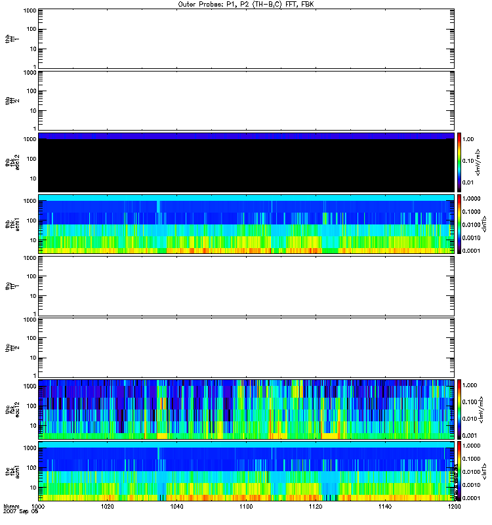Click the '1000' y-axis tick of thb fbk edc12
Viewport: 492px width, 525px height.
pyautogui.click(x=30, y=139)
